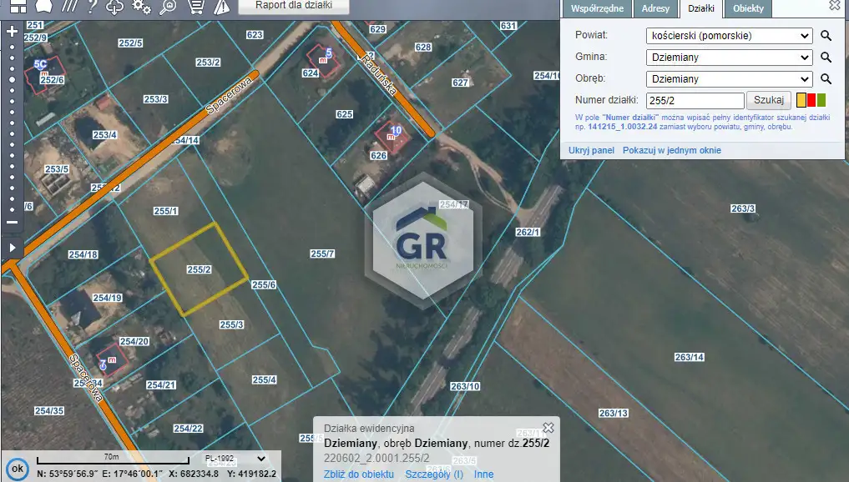Zoom in with the plus button
Screen dimensions: 849x482
tap(12, 32)
